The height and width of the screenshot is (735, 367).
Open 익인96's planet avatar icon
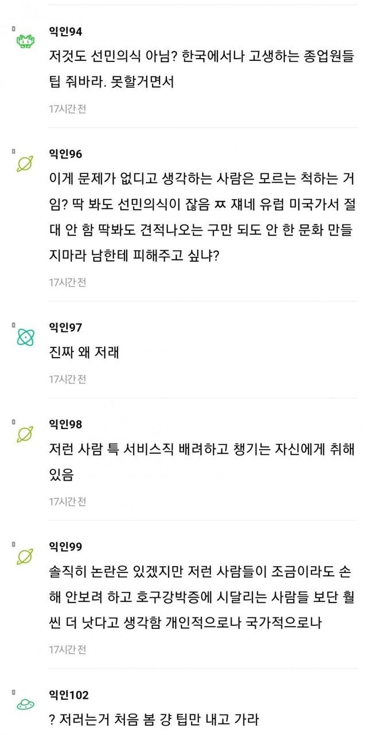[25, 164]
